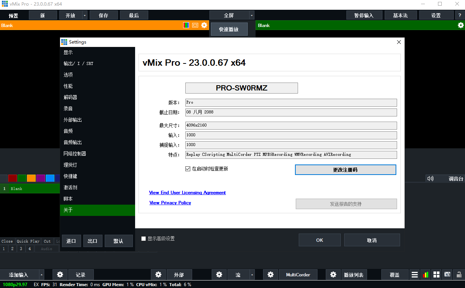Image resolution: width=465 pixels, height=288 pixels.
Task: Uncheck 在启动时检查更新 checkbox
Action: pyautogui.click(x=188, y=169)
